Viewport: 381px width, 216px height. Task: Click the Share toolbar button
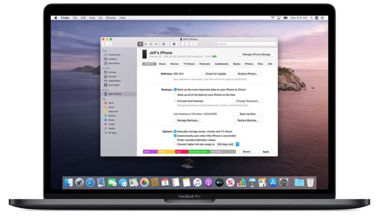coord(185,44)
